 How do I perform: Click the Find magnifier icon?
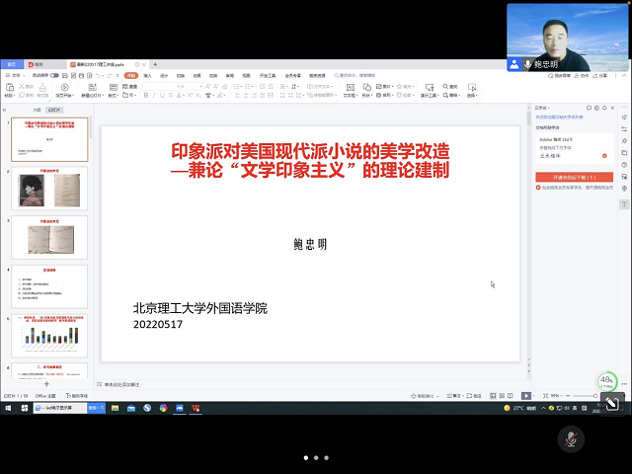[445, 86]
